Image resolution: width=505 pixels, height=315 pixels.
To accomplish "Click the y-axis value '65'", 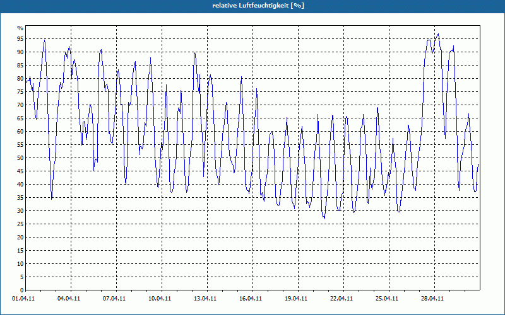I will click(20, 118).
